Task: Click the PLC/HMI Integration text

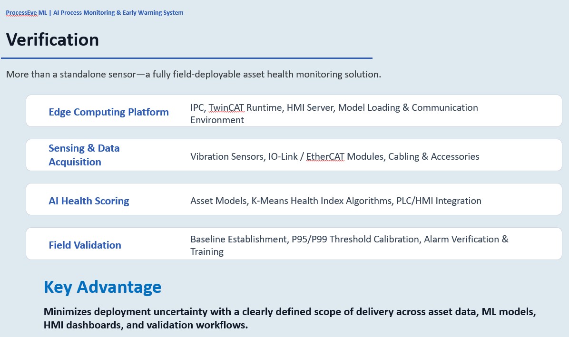Action: pyautogui.click(x=439, y=201)
